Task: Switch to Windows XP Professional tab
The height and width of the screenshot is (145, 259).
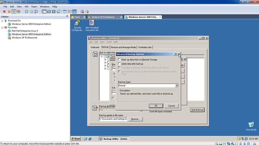Action: point(103,17)
